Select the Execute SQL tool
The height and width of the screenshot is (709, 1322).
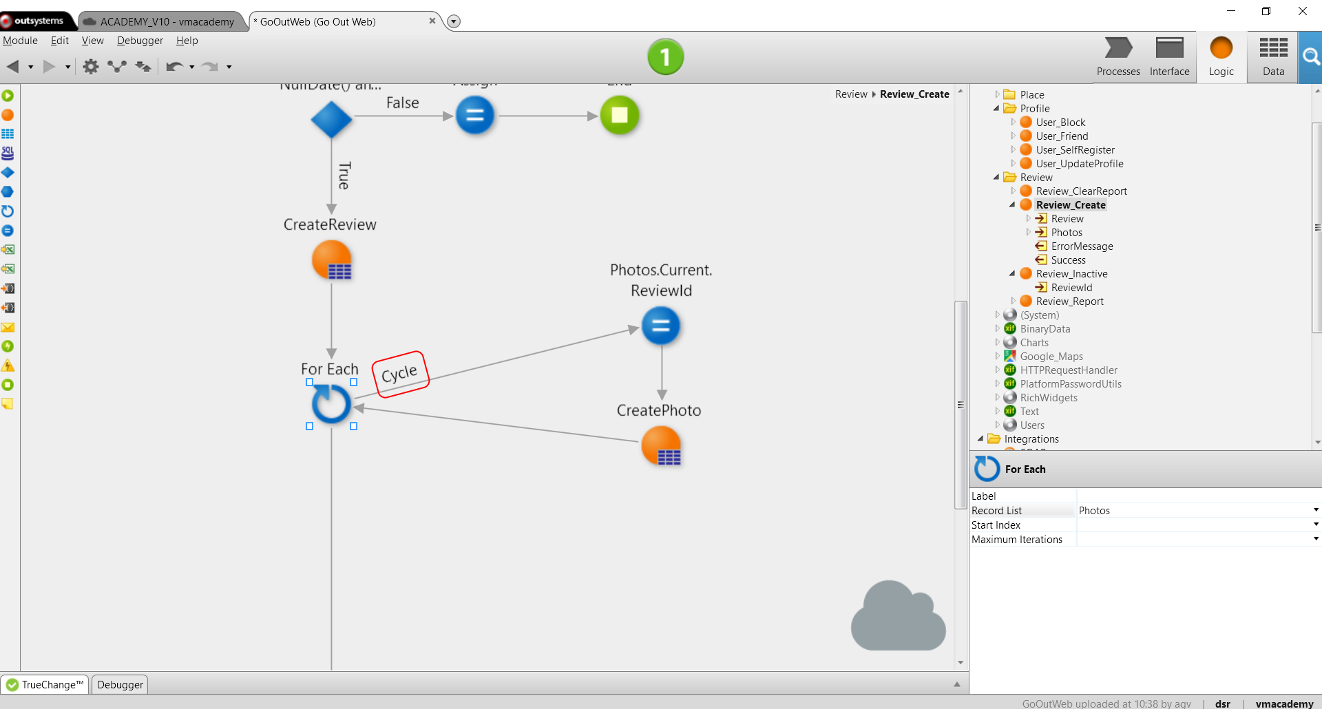tap(8, 154)
